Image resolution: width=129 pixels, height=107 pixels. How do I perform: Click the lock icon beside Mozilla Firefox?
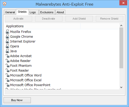7,32
